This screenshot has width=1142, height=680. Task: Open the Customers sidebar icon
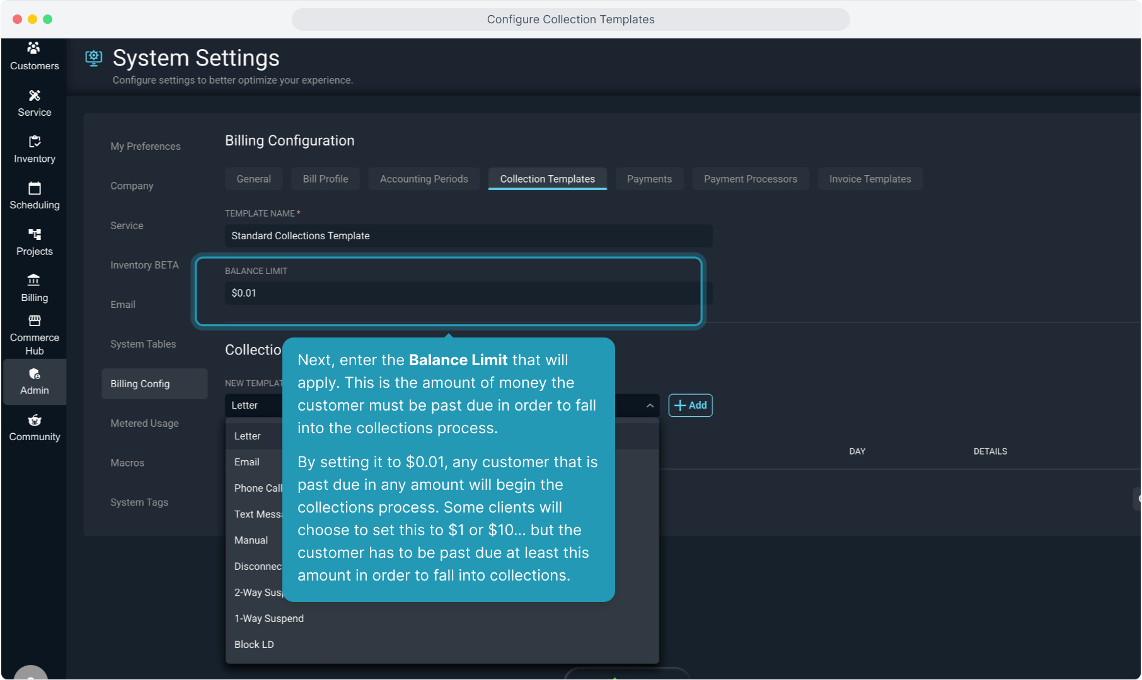click(x=34, y=49)
